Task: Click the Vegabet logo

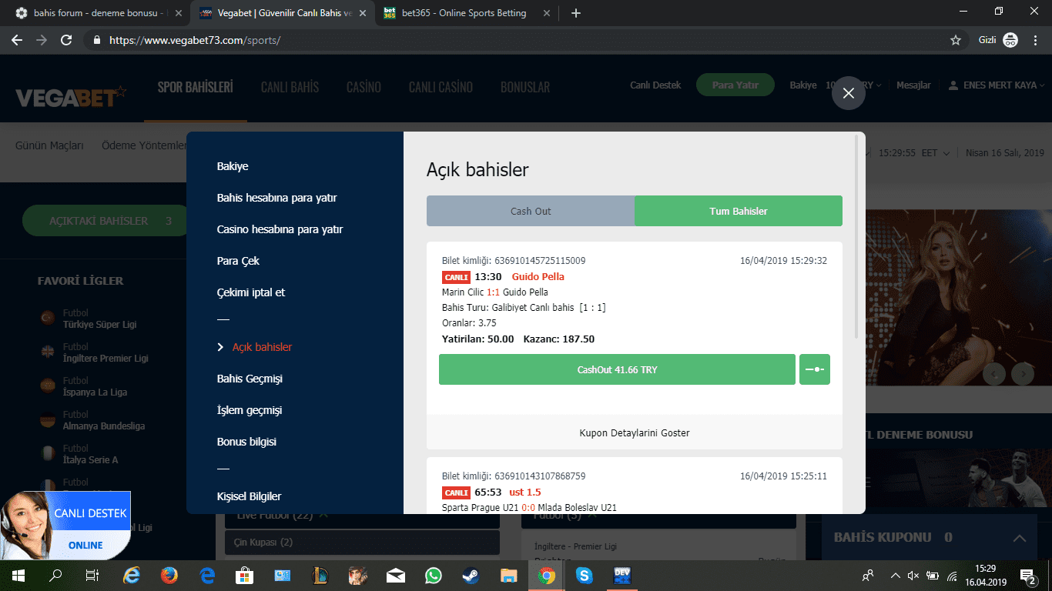Action: coord(71,97)
